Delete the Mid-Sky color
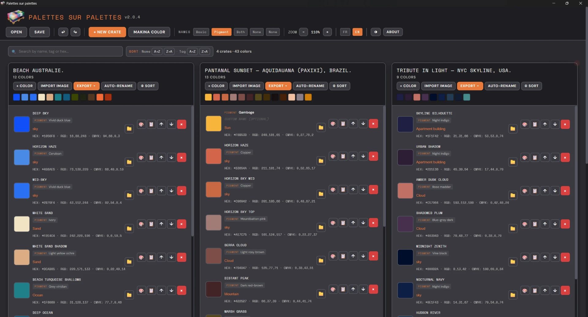 click(x=182, y=191)
